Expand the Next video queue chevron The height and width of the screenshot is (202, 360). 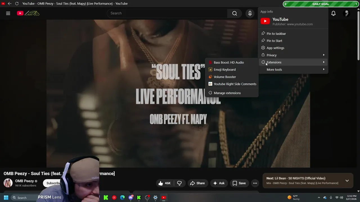pos(347,181)
